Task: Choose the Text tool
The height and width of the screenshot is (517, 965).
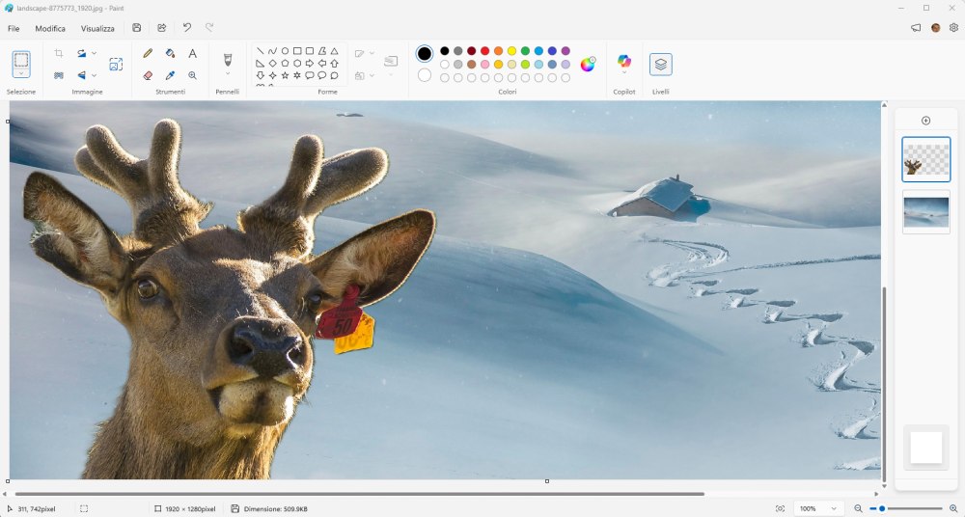Action: click(193, 54)
